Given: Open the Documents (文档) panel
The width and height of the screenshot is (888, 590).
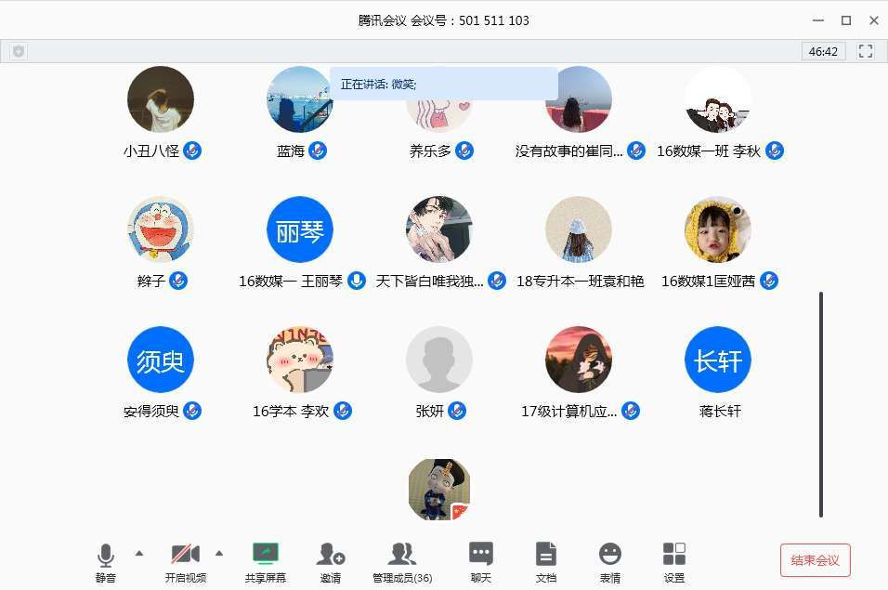Looking at the screenshot, I should point(546,556).
